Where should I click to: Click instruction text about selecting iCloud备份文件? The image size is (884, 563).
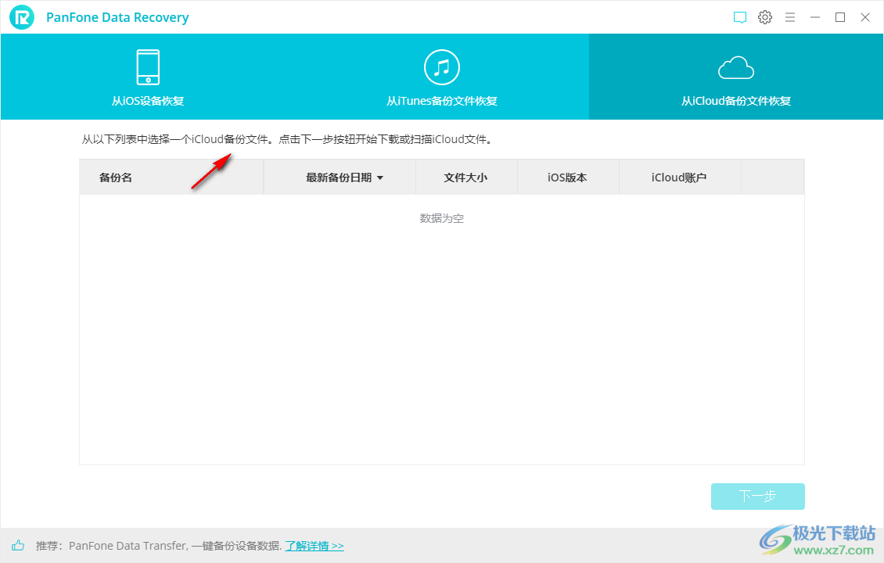point(288,139)
